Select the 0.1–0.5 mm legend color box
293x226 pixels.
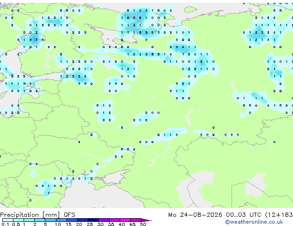click(x=8, y=220)
